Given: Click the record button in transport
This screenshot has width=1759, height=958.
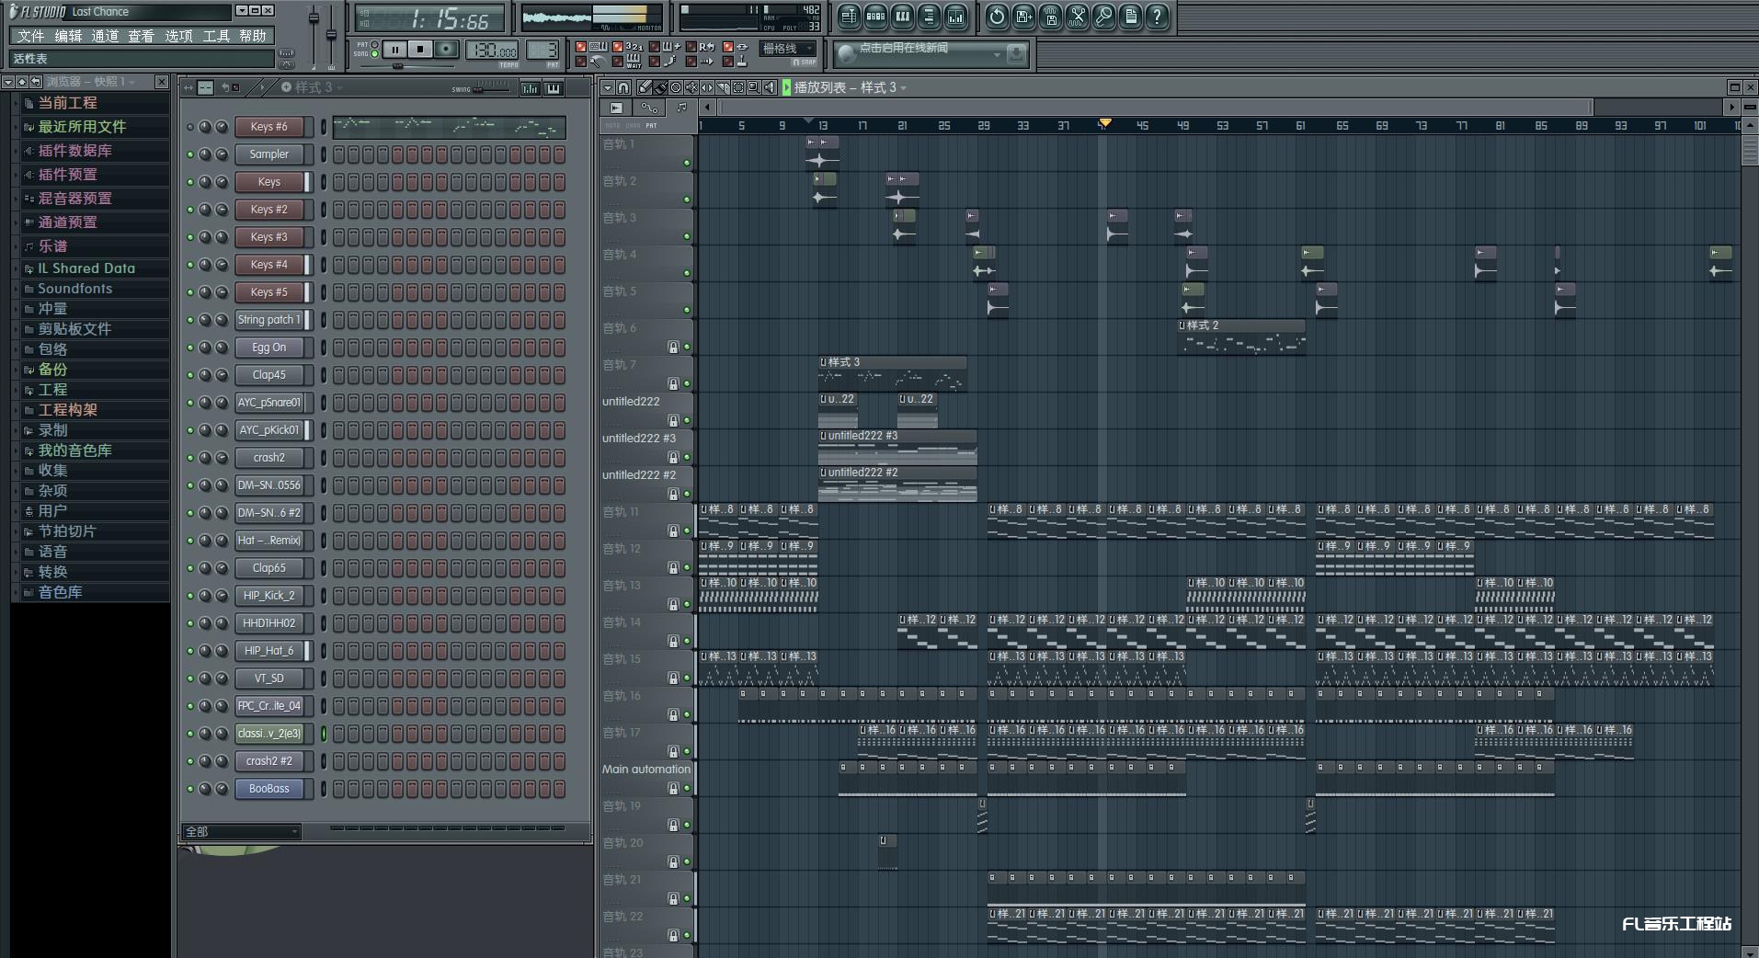Looking at the screenshot, I should [x=446, y=49].
